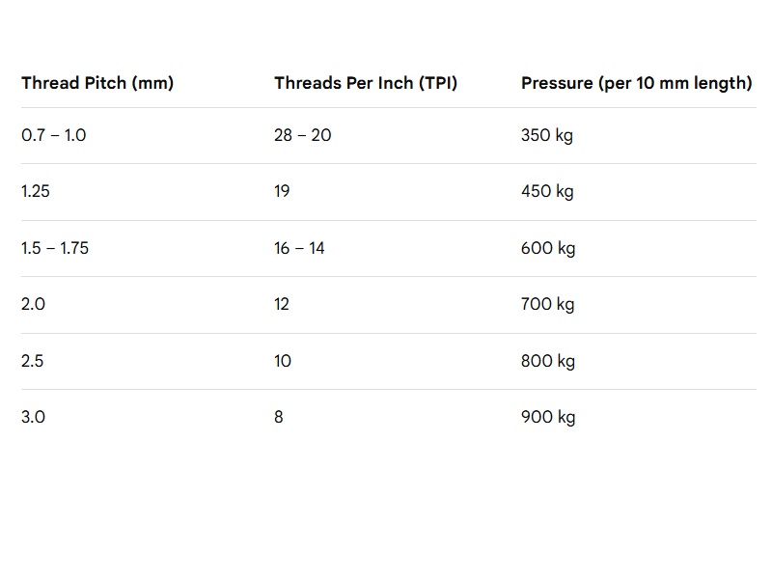The width and height of the screenshot is (772, 579).
Task: Select the 2.5 thread pitch cell
Action: point(33,361)
